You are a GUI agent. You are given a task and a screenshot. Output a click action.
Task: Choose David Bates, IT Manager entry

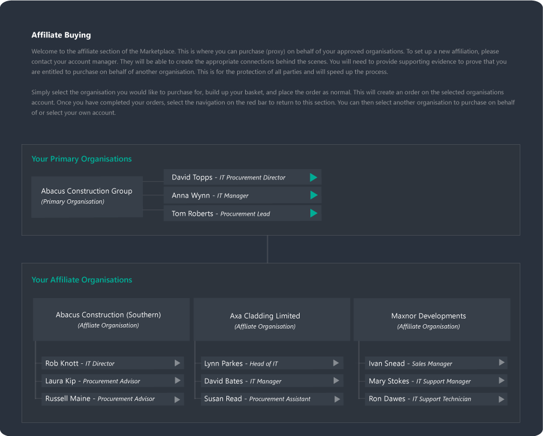click(272, 381)
